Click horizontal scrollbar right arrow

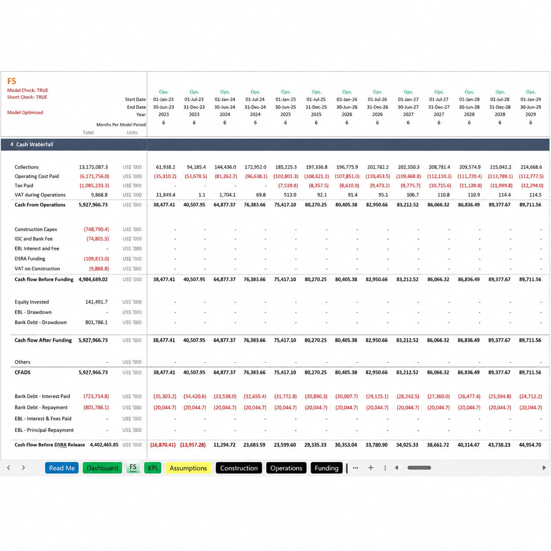[544, 468]
